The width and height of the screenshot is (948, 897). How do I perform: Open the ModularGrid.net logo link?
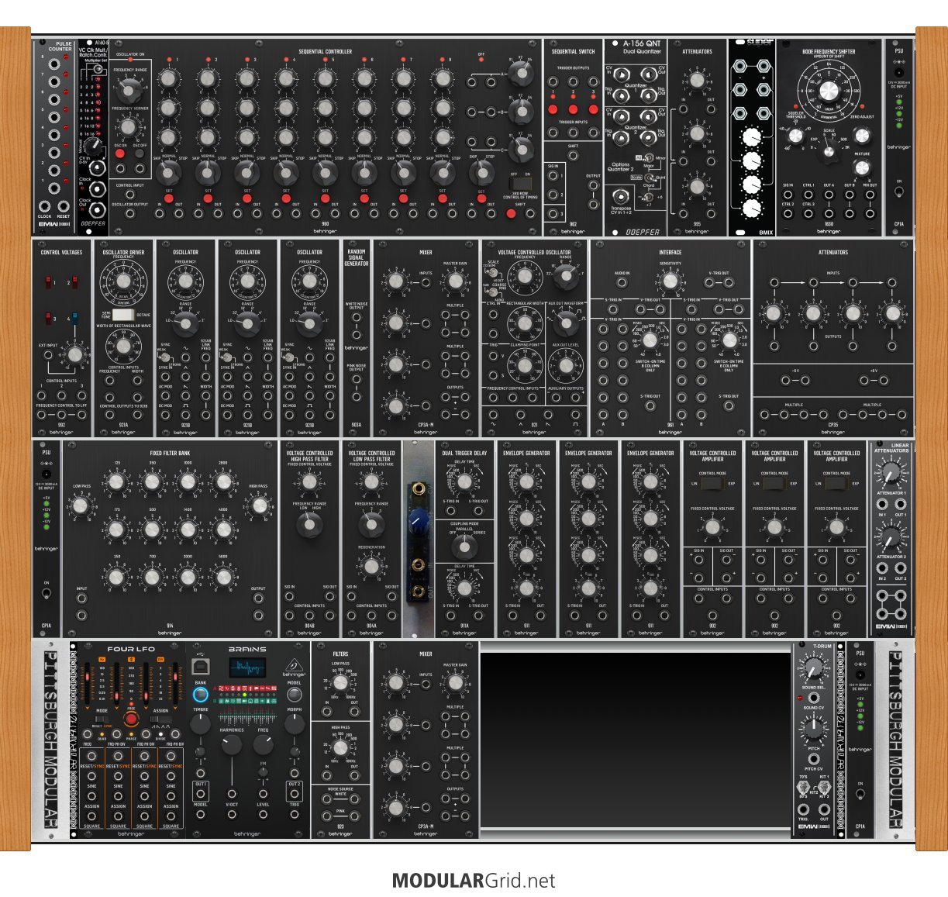(474, 881)
